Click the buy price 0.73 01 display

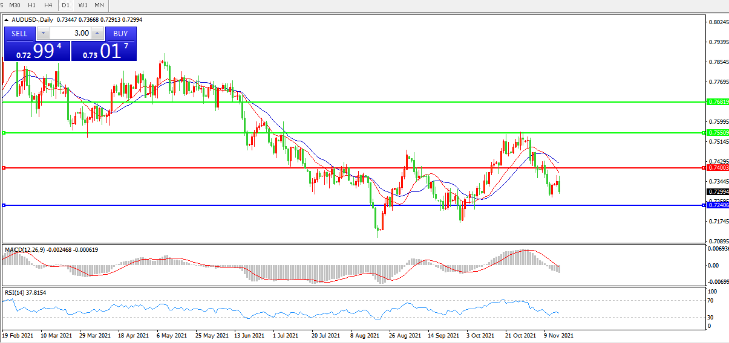pos(104,51)
